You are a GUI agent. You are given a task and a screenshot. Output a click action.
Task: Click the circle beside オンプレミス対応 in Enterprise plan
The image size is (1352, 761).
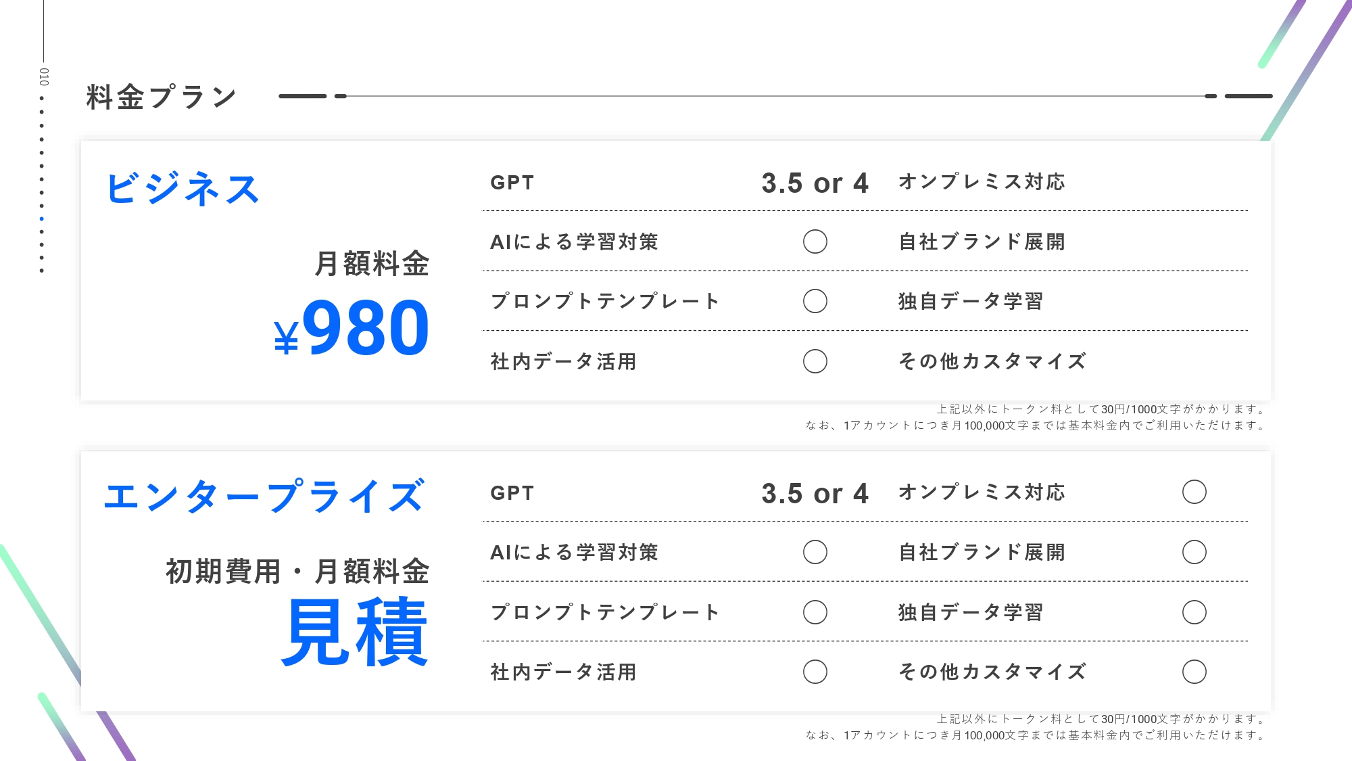pyautogui.click(x=1194, y=492)
